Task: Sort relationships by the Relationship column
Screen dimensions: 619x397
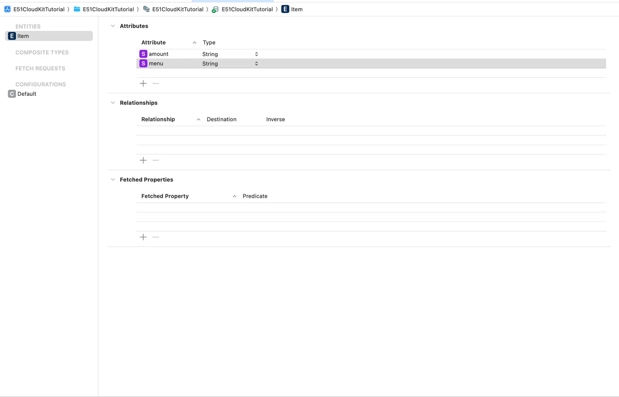Action: point(158,119)
